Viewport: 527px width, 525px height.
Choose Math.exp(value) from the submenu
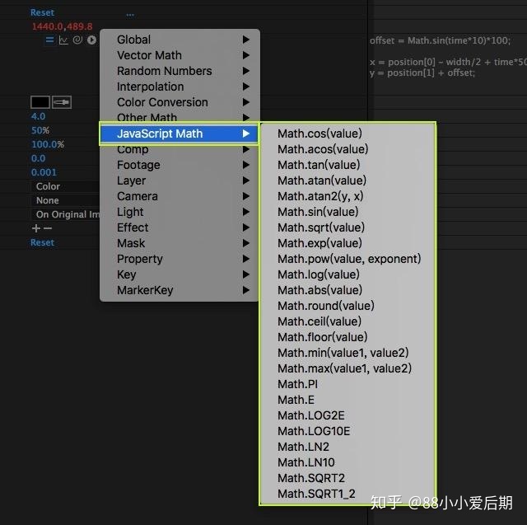pyautogui.click(x=347, y=243)
